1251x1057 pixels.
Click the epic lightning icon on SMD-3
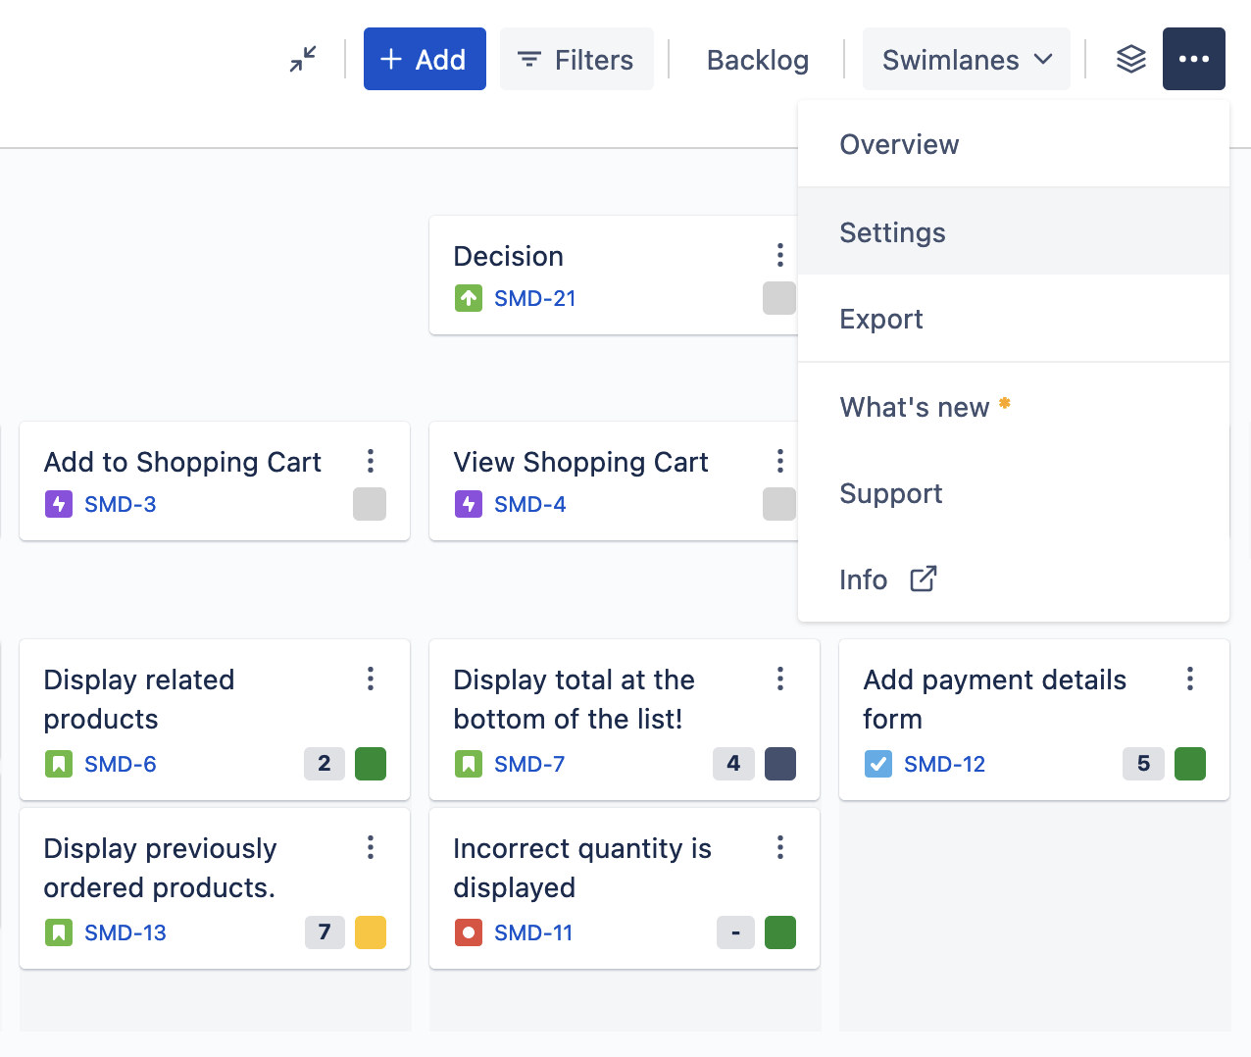[x=58, y=504]
